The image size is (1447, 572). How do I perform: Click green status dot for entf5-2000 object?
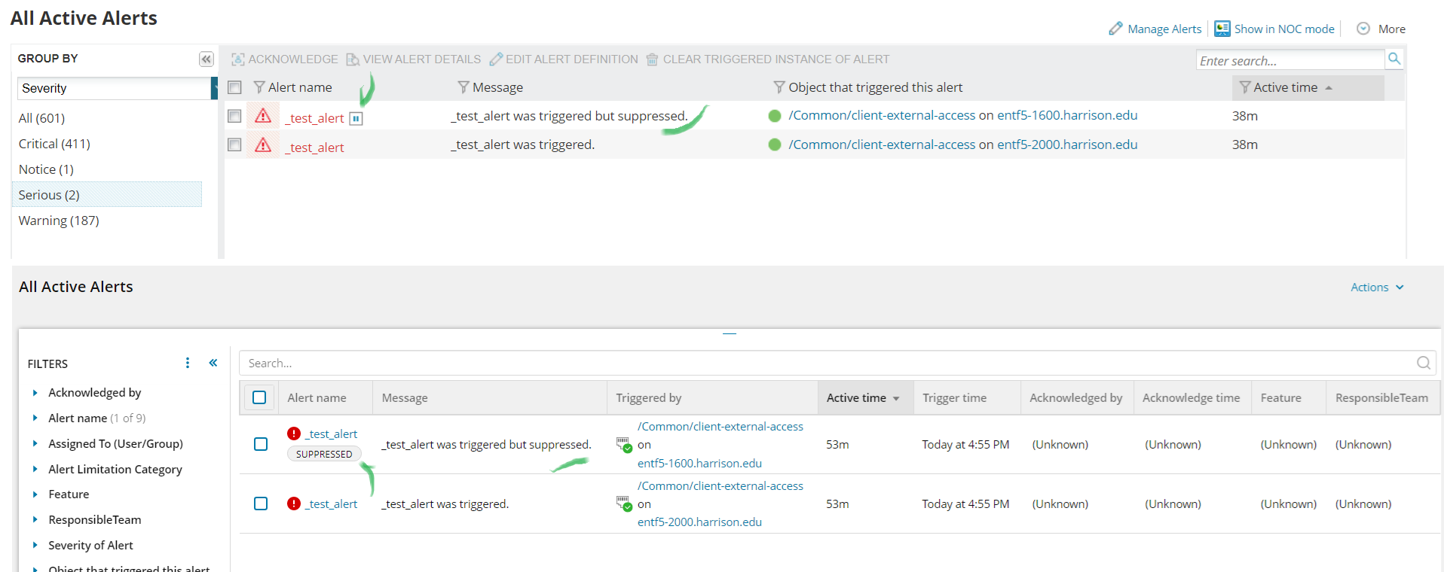point(774,145)
